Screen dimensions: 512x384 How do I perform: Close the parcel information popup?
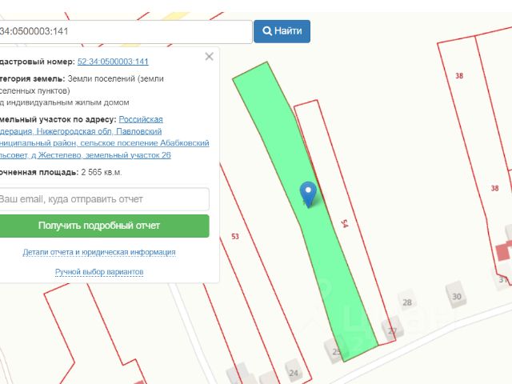click(209, 57)
